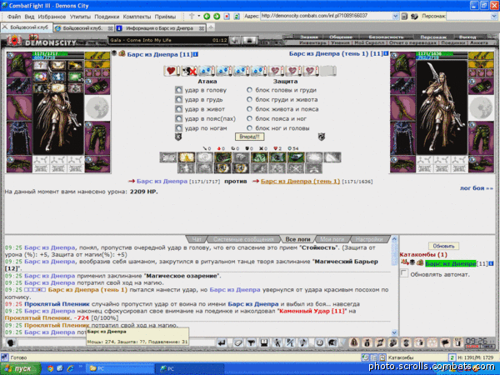Click the left wolf shield emblem below the attacks
The width and height of the screenshot is (500, 375).
pos(178,137)
